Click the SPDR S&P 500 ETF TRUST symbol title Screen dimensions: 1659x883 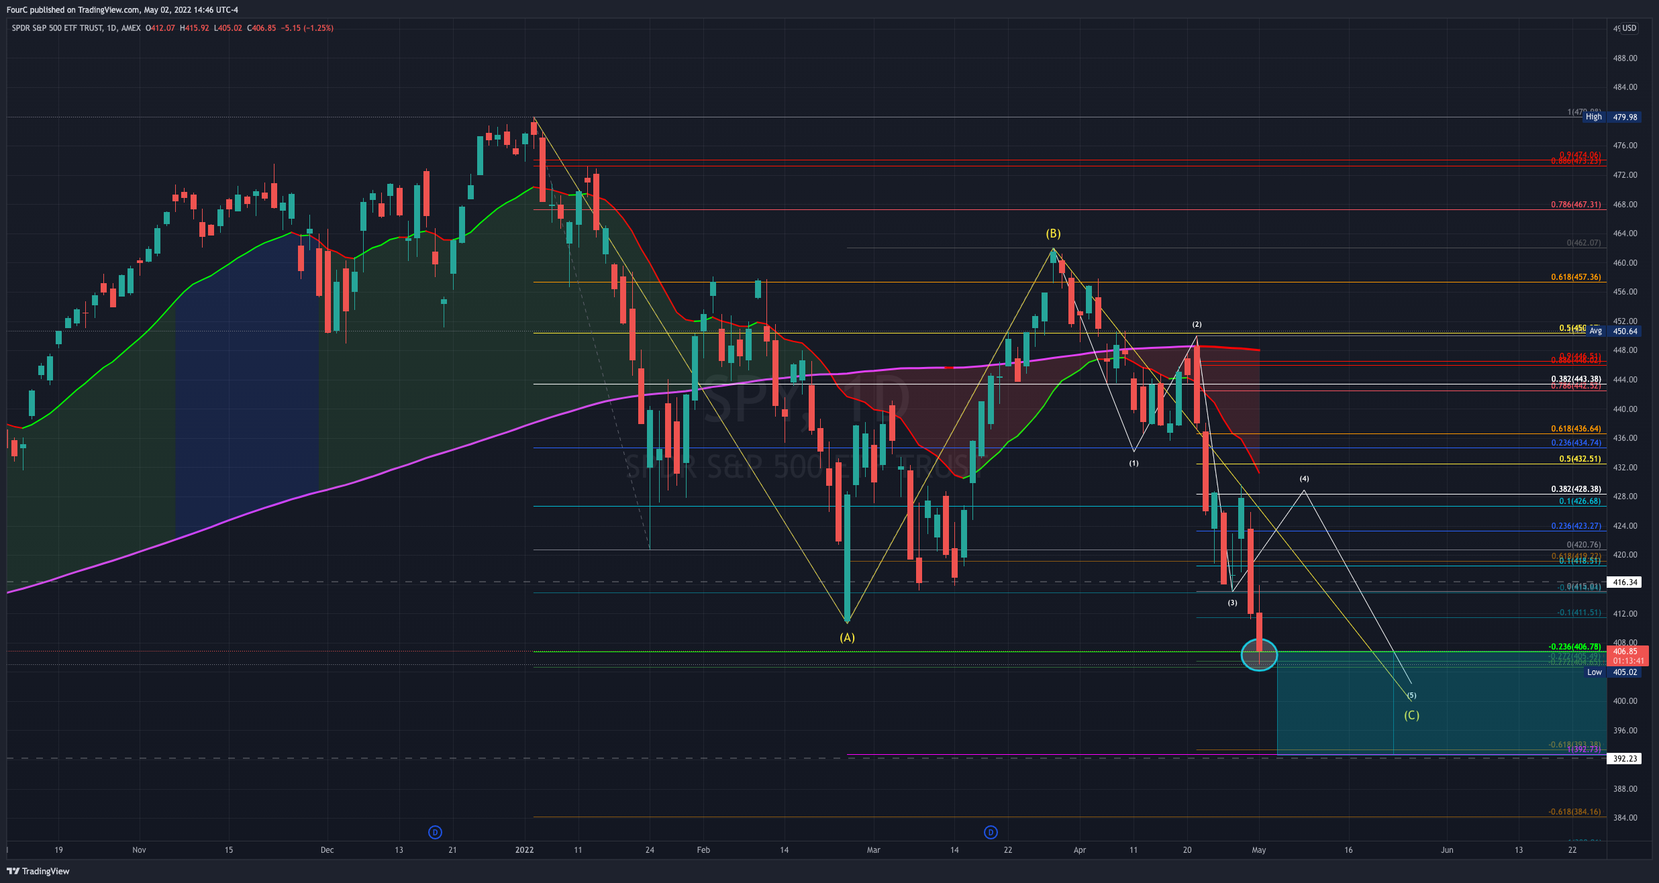(x=57, y=28)
